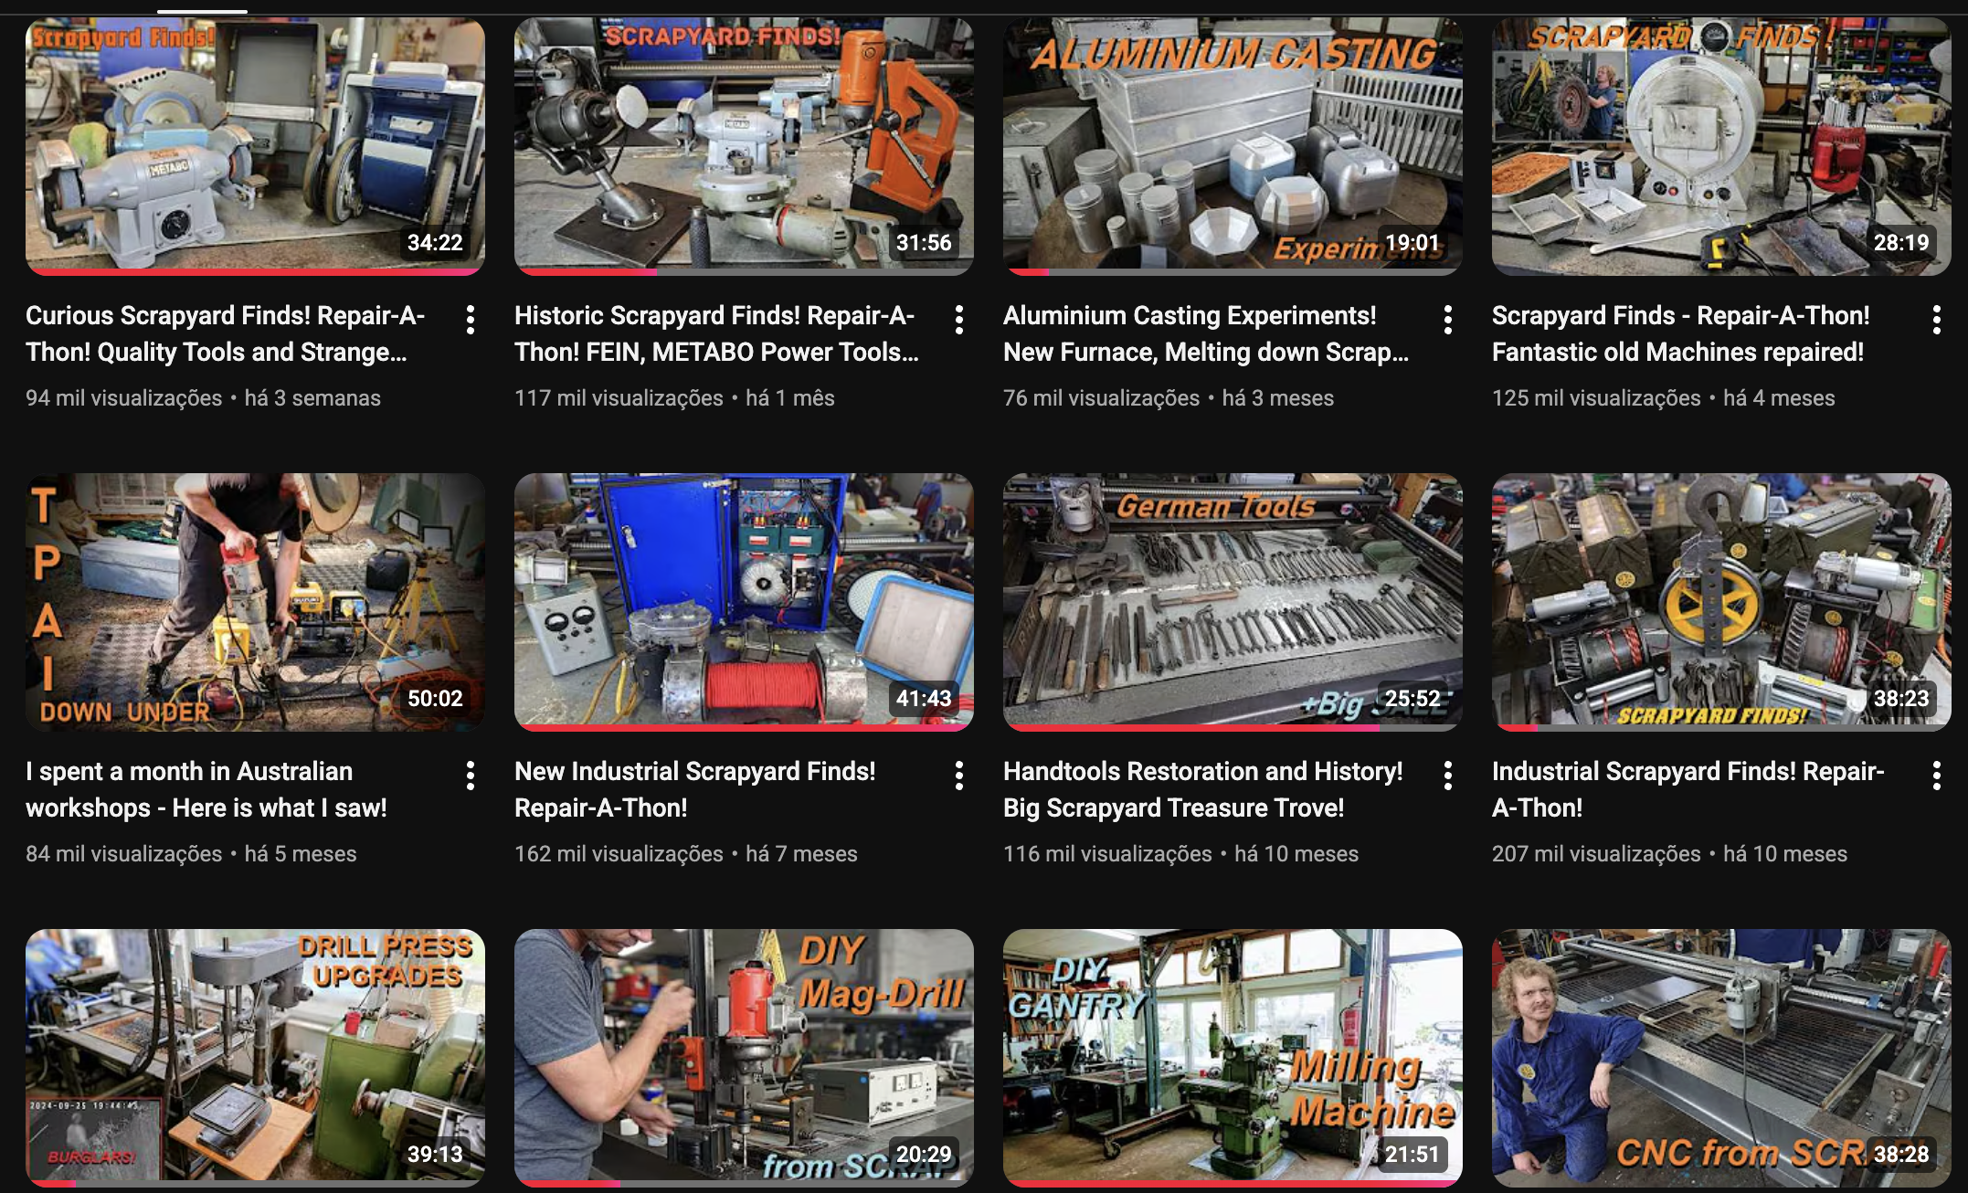Open options for Industrial Scrapyard Finds Repair-A-Thon
The width and height of the screenshot is (1968, 1193).
coord(1936,776)
